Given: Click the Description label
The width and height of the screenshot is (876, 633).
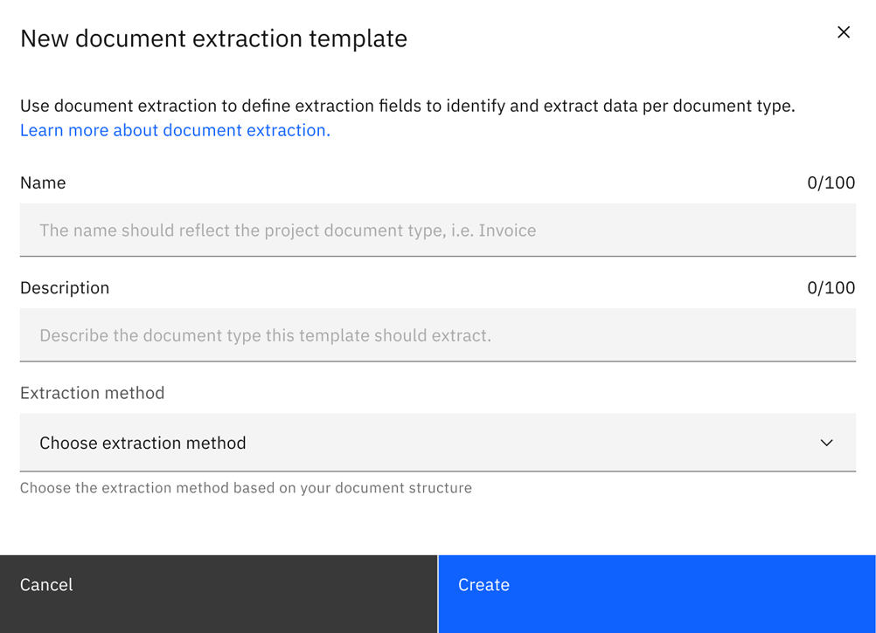Looking at the screenshot, I should 65,287.
